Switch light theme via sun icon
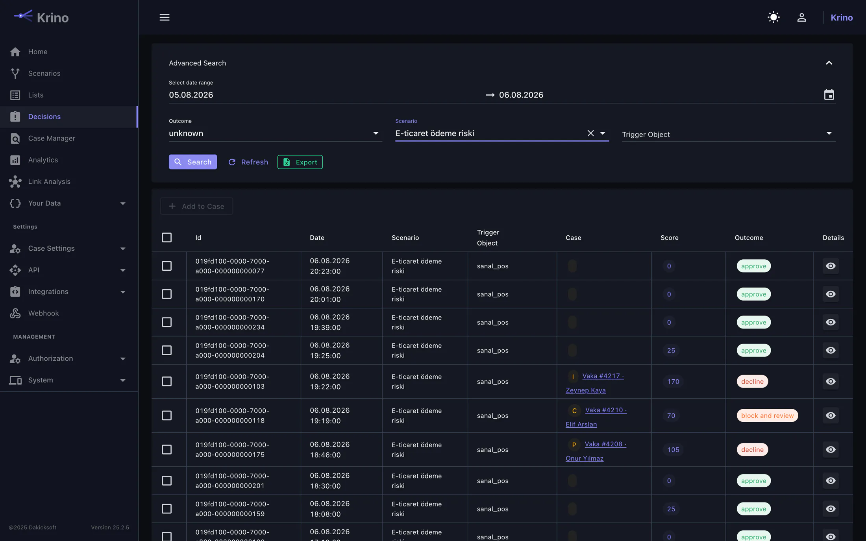Image resolution: width=866 pixels, height=541 pixels. tap(773, 17)
